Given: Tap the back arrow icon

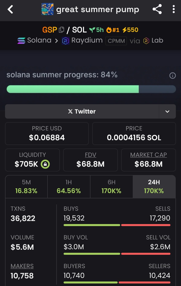Looking at the screenshot, I should tap(10, 9).
